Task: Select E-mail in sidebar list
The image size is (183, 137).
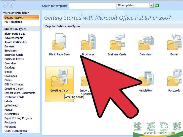Action: [8, 72]
